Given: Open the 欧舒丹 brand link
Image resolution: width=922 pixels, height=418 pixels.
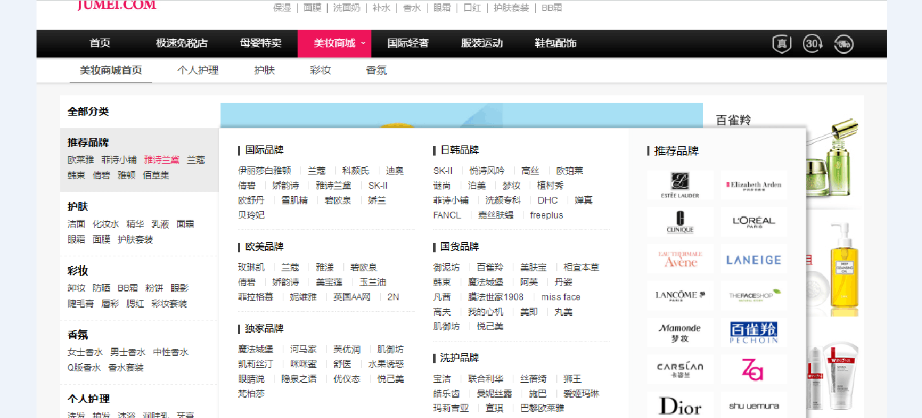Looking at the screenshot, I should [251, 200].
